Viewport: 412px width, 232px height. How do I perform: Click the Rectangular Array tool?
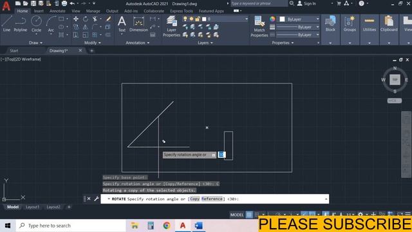coord(95,35)
